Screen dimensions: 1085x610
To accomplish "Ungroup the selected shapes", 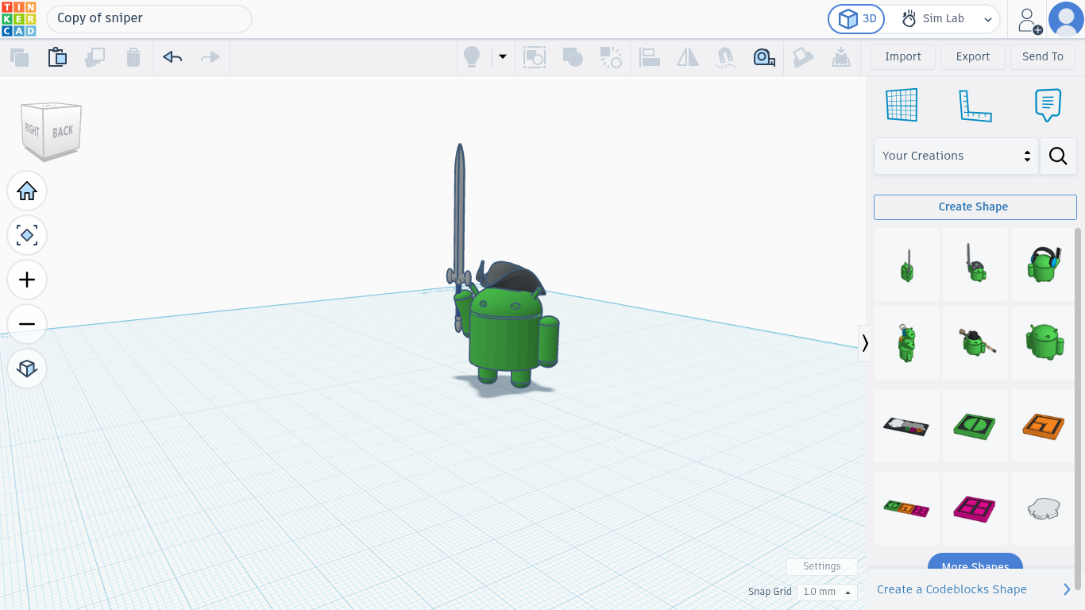I will tap(611, 57).
